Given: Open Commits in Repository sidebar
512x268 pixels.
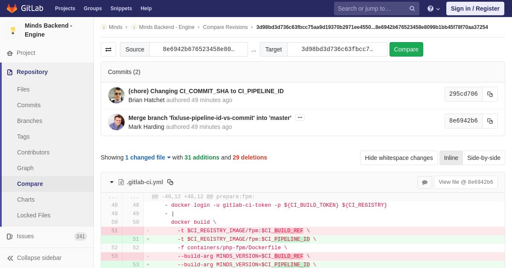Looking at the screenshot, I should pyautogui.click(x=29, y=105).
